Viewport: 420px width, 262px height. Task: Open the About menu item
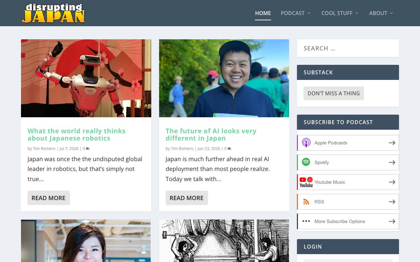(378, 13)
